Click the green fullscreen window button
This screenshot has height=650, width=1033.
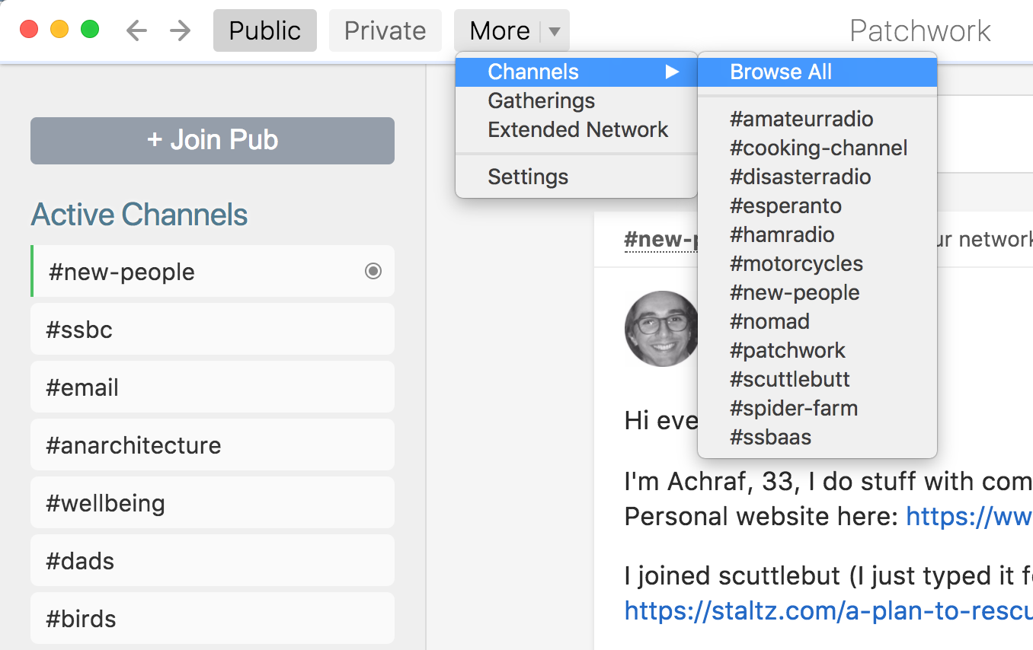pyautogui.click(x=90, y=30)
